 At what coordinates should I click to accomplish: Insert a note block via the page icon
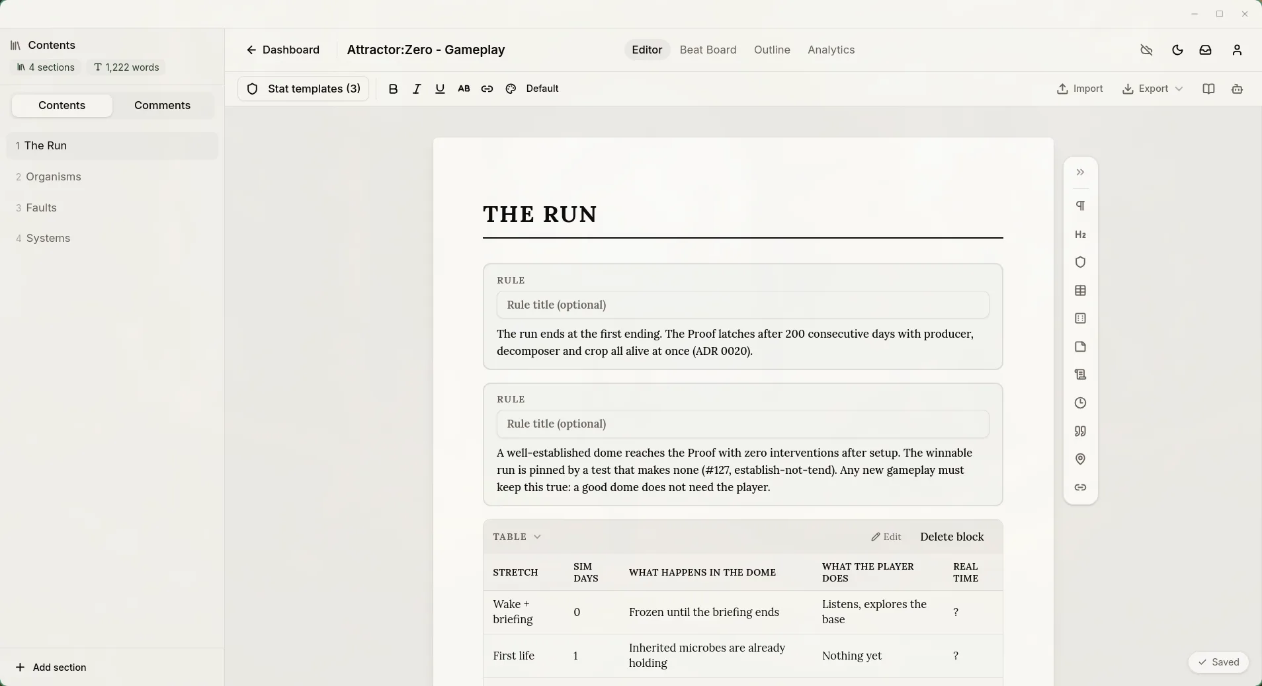click(x=1080, y=347)
